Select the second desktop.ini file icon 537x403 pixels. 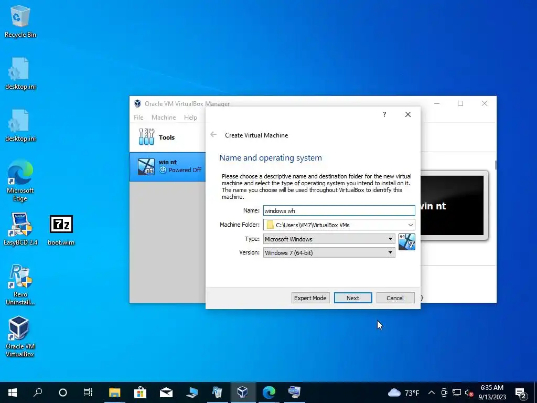tap(20, 126)
